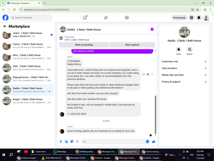Expand Media, files and links section
The width and height of the screenshot is (214, 161).
[184, 75]
